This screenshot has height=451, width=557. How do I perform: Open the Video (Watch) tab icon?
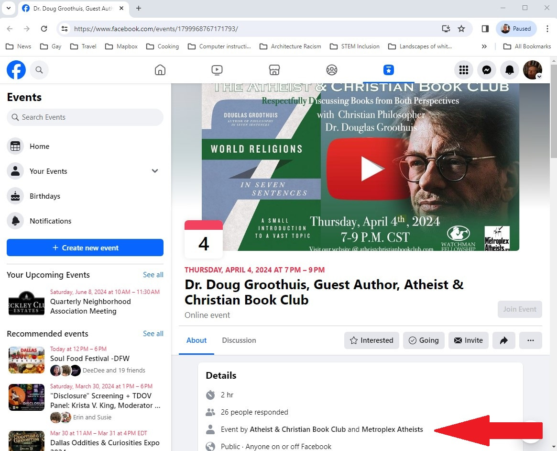point(217,70)
